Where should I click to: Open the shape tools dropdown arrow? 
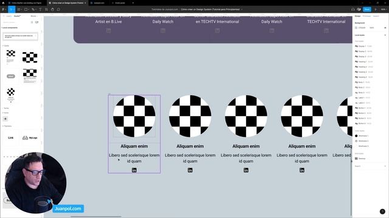(29, 10)
